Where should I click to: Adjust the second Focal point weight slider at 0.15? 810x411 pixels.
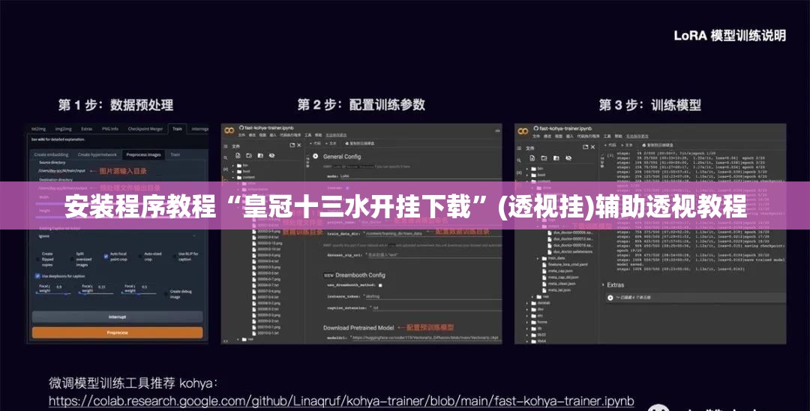(96, 294)
